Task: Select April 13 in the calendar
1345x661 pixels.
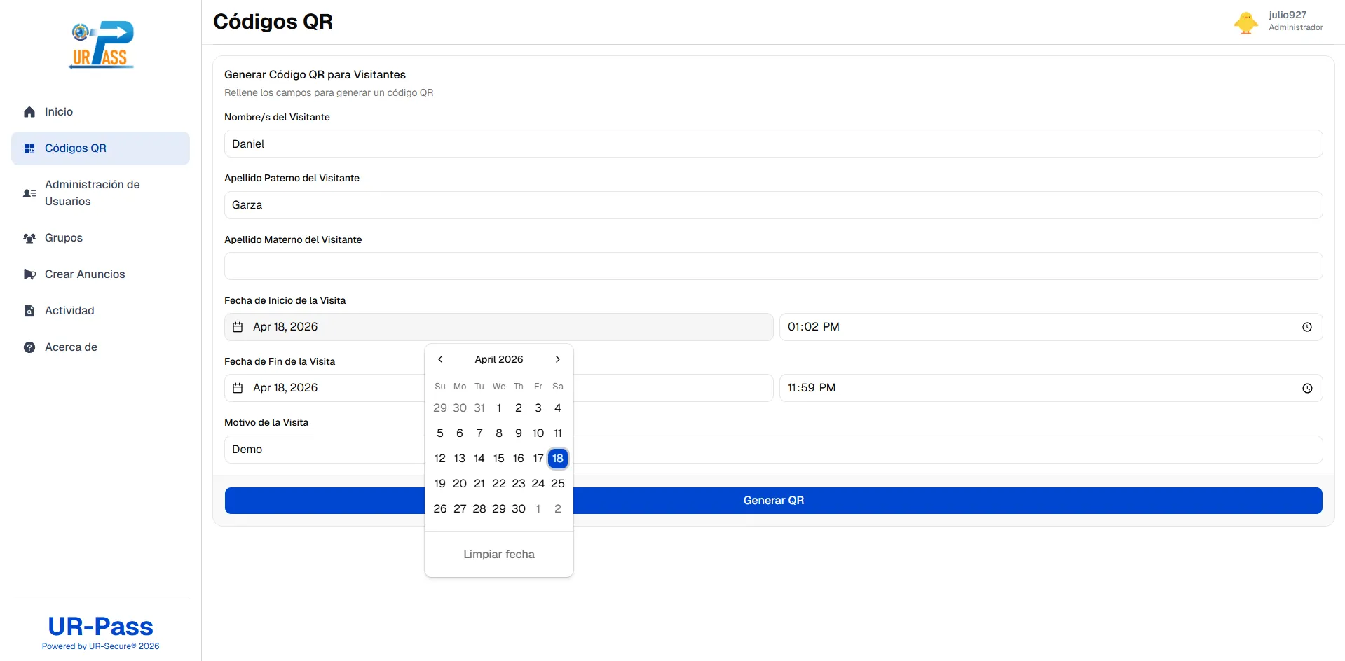Action: 460,459
